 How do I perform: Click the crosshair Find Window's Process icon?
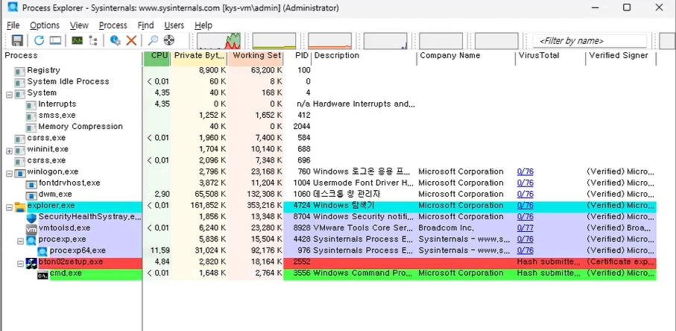click(169, 40)
